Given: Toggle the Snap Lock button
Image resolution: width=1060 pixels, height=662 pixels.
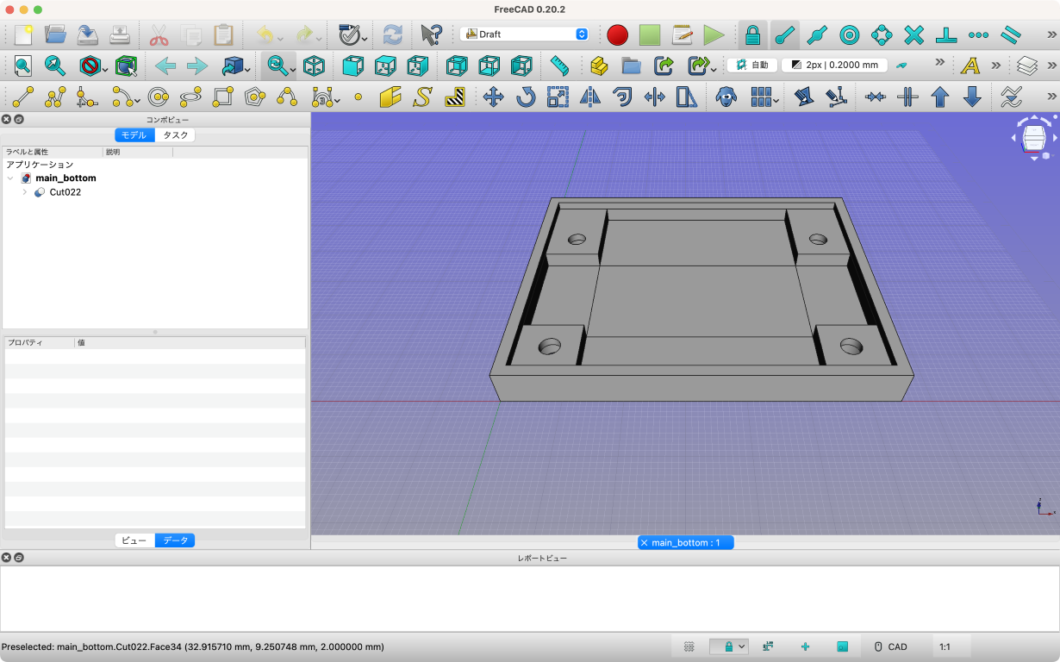Looking at the screenshot, I should point(752,34).
